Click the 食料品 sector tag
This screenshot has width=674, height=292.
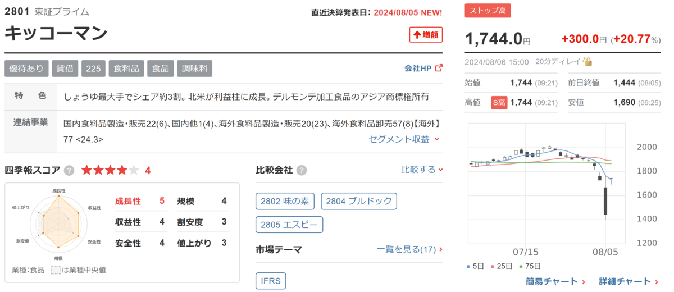point(126,68)
